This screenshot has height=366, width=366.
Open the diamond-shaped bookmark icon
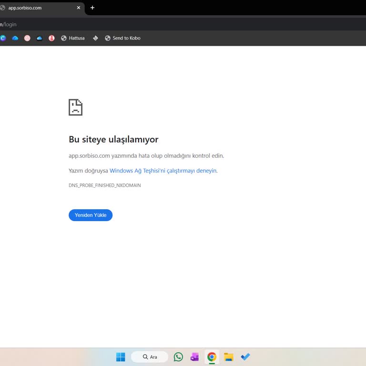click(x=95, y=38)
